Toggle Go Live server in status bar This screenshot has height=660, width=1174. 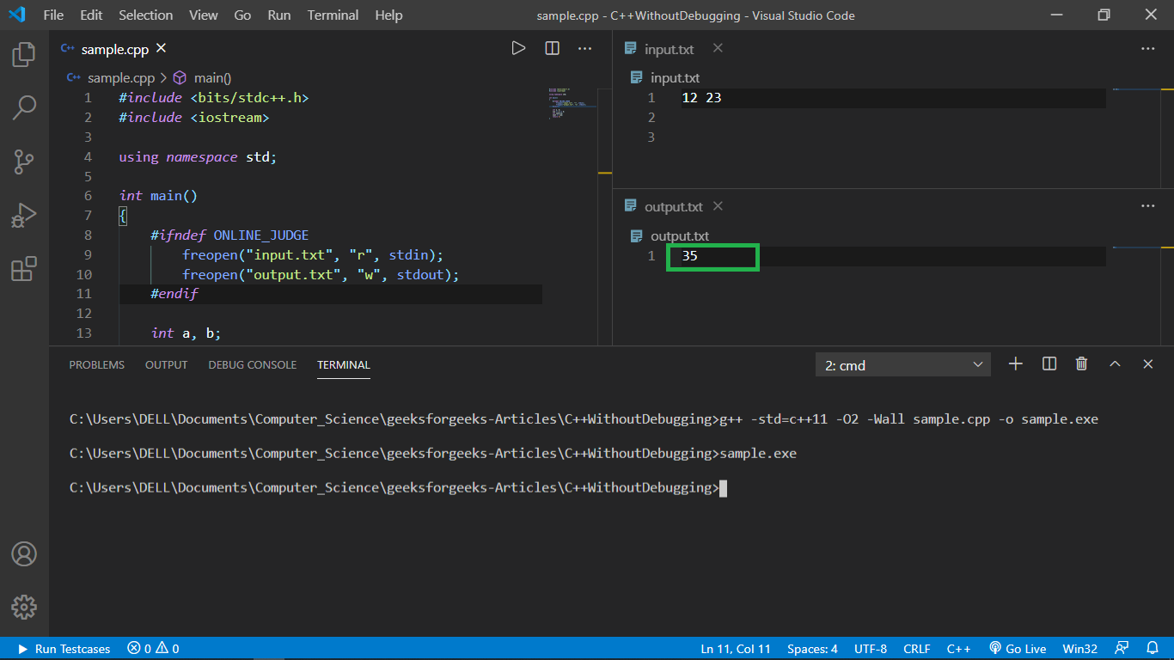pyautogui.click(x=1018, y=649)
